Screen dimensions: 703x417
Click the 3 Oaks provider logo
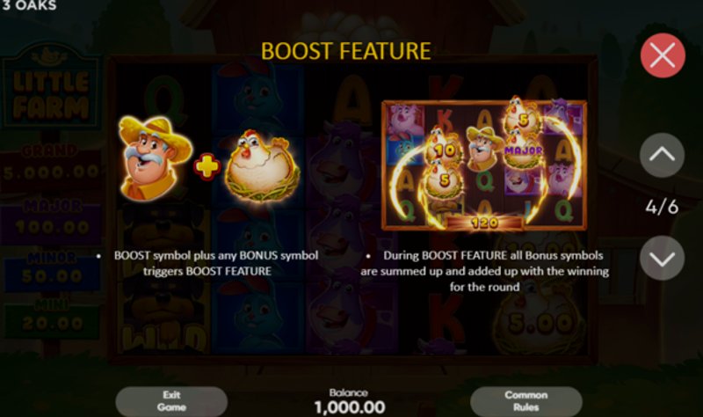point(29,5)
